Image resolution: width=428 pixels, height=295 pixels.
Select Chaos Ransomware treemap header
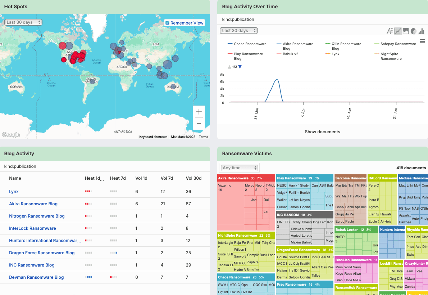tap(246, 277)
